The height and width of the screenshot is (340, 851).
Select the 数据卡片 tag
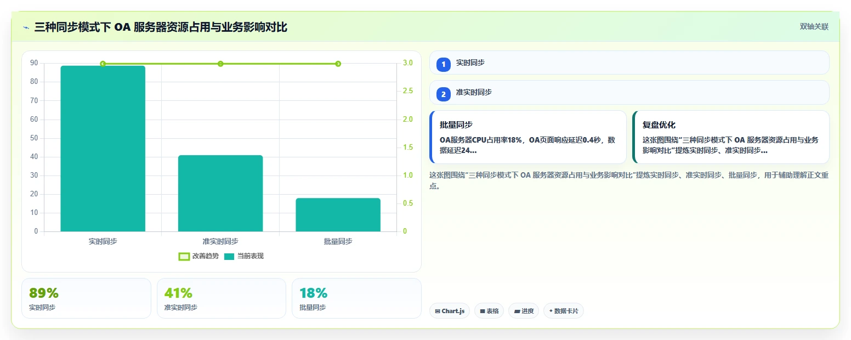click(564, 311)
